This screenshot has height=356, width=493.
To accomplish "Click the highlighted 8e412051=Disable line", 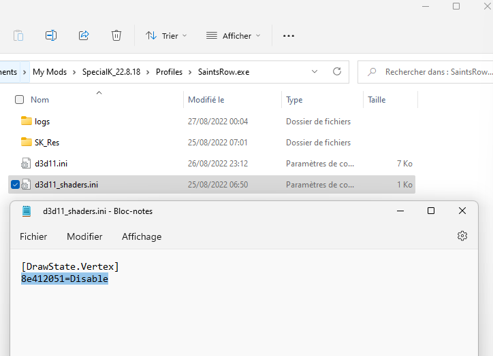I will 65,279.
